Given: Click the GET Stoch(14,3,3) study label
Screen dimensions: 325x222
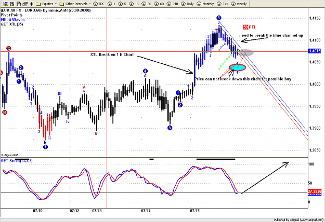Looking at the screenshot, I should 17,161.
